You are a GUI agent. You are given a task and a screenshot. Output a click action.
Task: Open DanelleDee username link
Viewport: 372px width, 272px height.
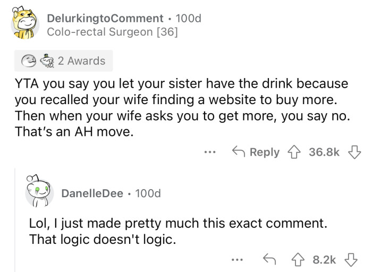pyautogui.click(x=92, y=193)
